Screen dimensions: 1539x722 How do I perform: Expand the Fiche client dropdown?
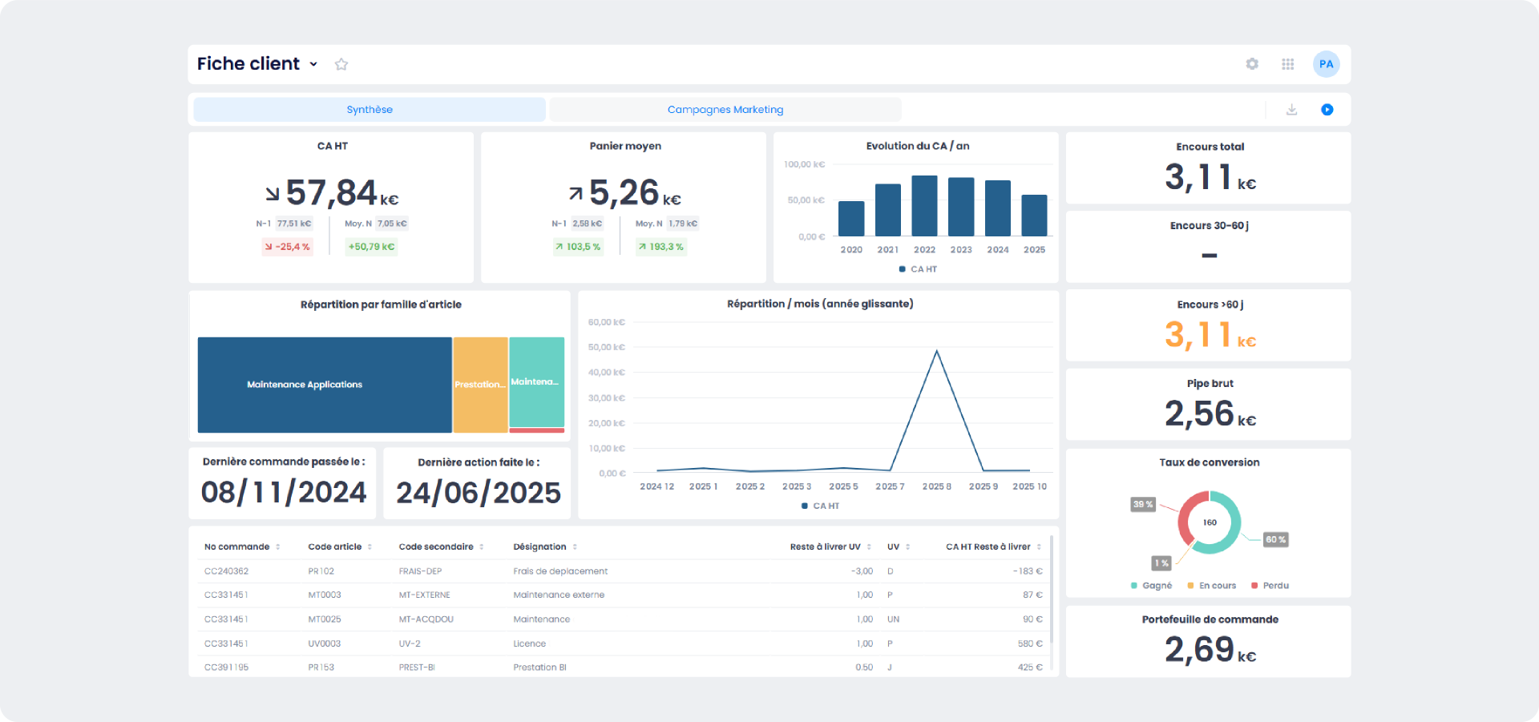313,64
